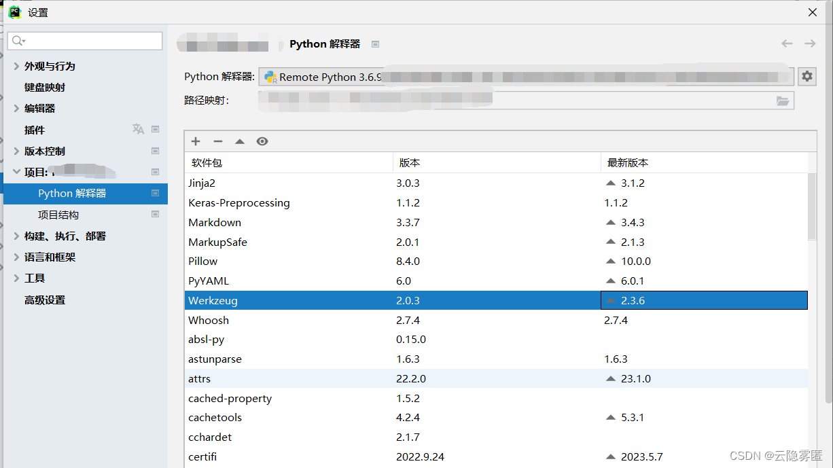Viewport: 833px width, 468px height.
Task: Select the attrs package row
Action: point(496,378)
